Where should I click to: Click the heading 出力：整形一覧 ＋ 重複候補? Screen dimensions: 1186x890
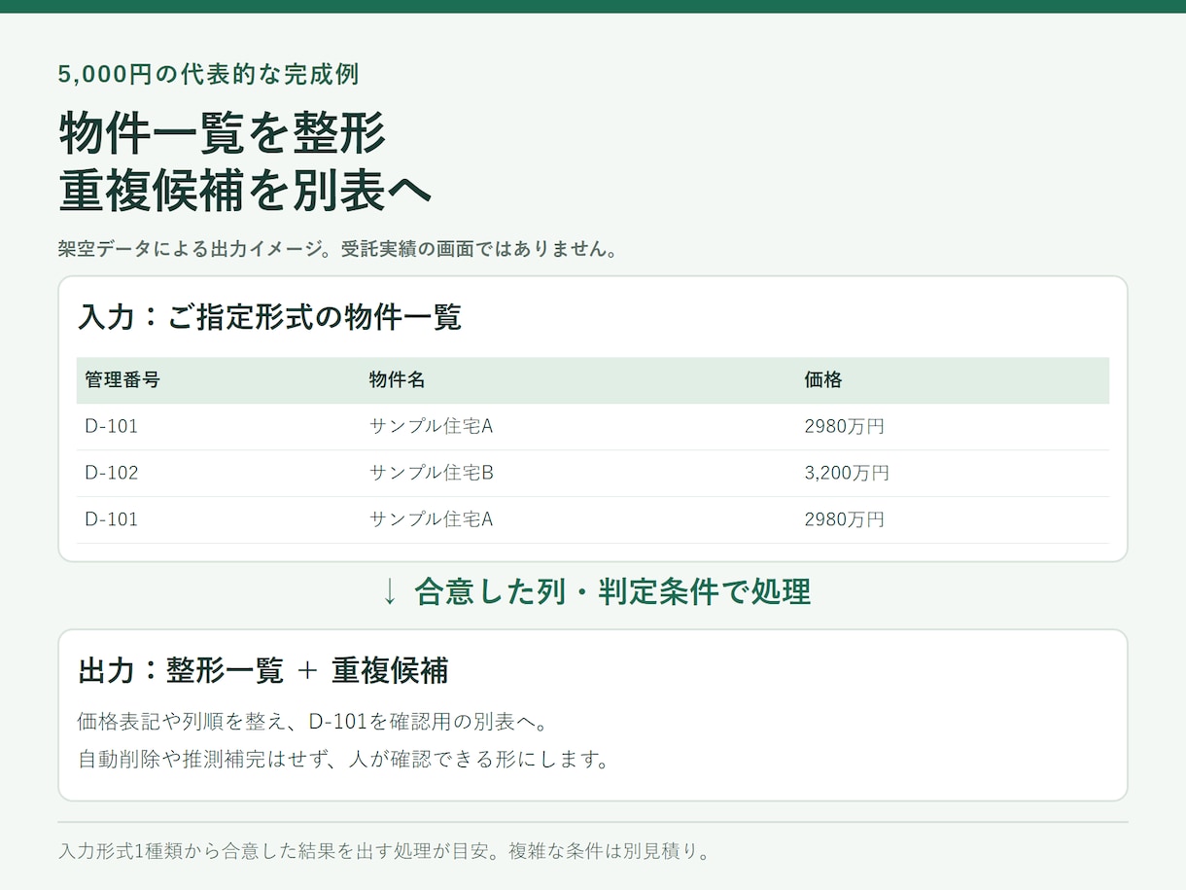262,671
